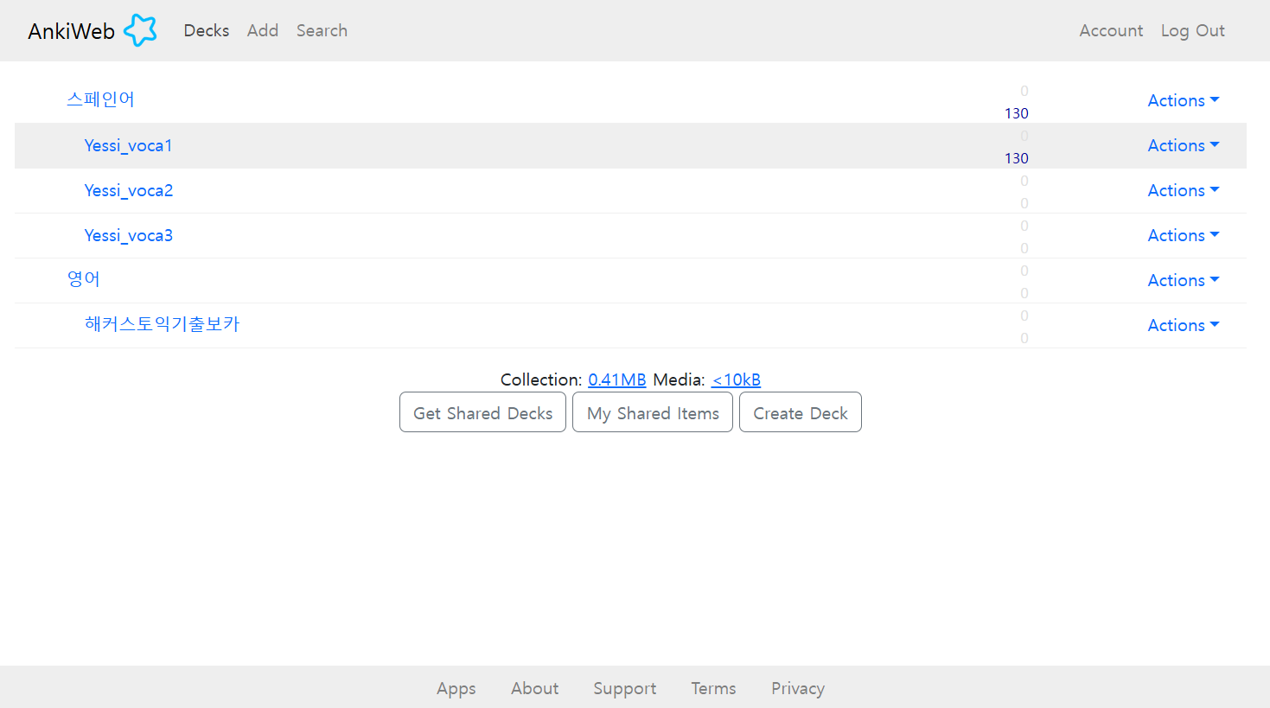
Task: Open Support footer link
Action: pos(625,688)
